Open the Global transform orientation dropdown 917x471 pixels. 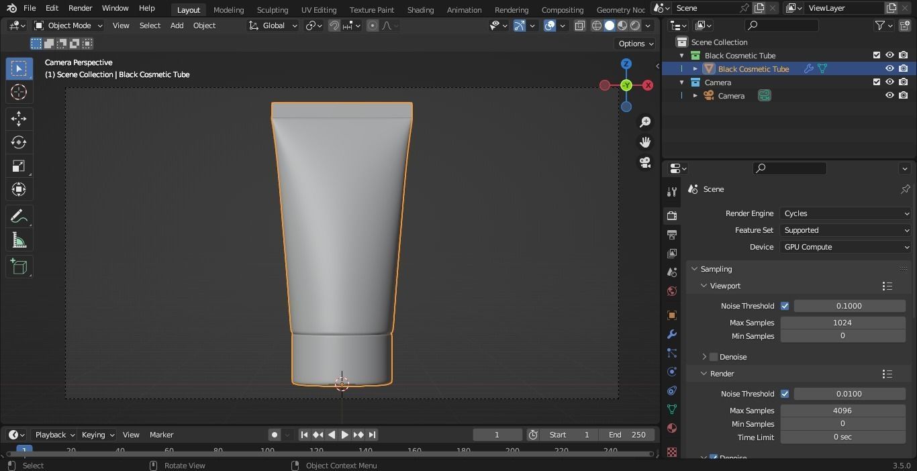point(273,25)
